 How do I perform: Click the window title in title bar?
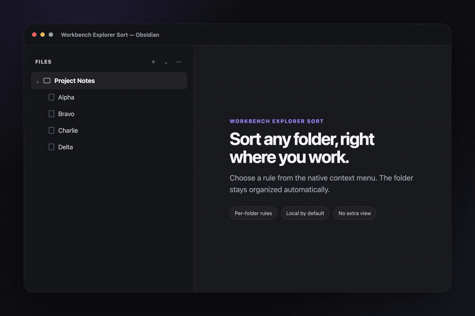[x=110, y=35]
